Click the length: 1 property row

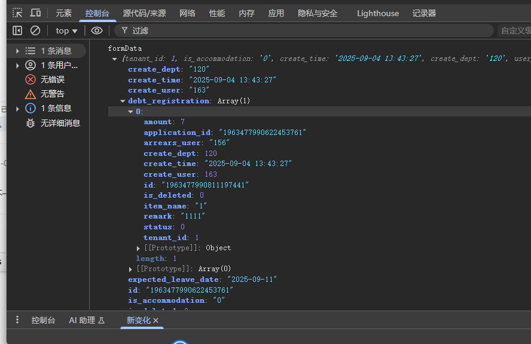[156, 259]
